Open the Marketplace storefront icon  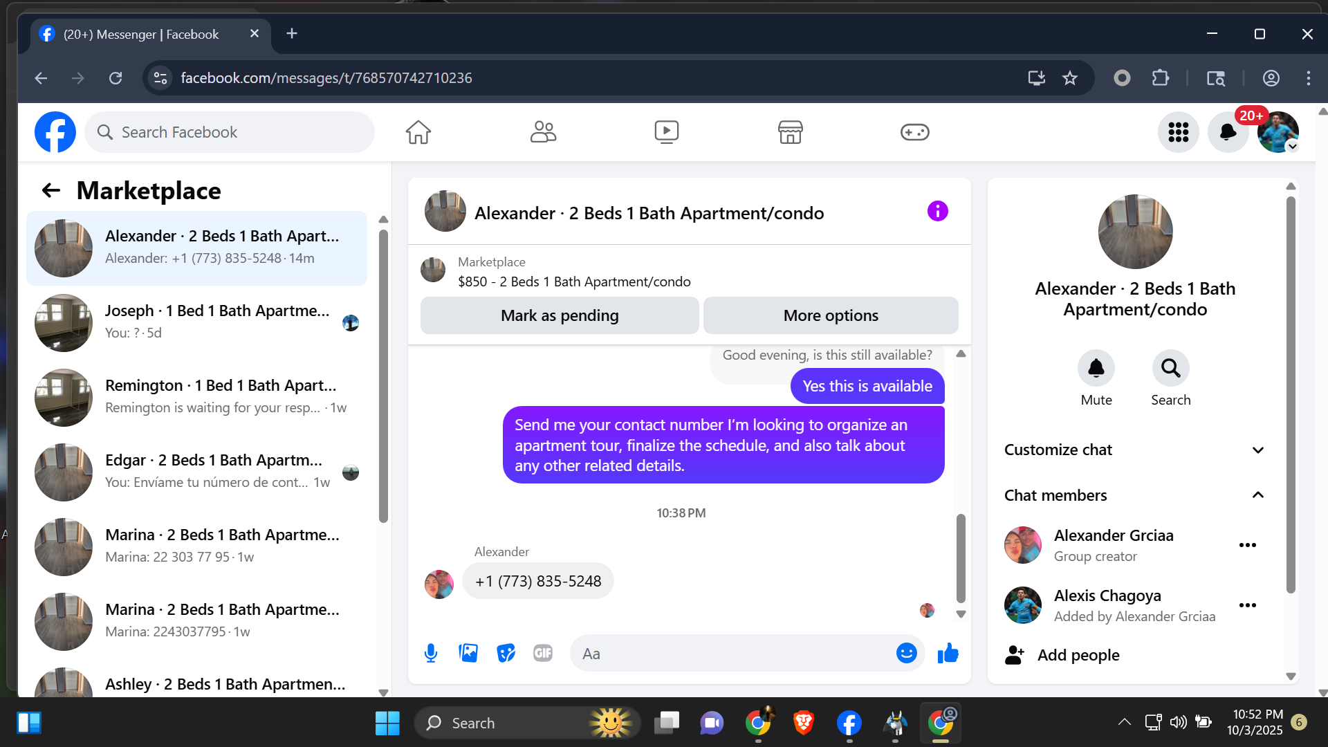791,132
